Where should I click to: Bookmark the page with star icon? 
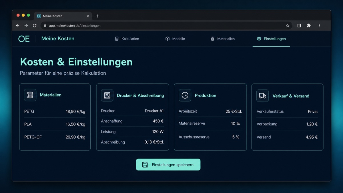click(288, 25)
